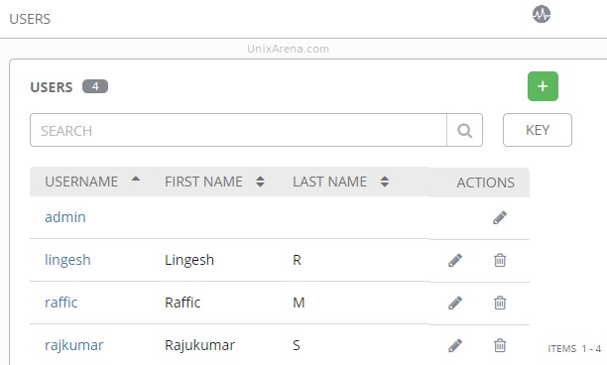Screen dimensions: 607x365
Task: Open the admin user link
Action: pyautogui.click(x=65, y=217)
